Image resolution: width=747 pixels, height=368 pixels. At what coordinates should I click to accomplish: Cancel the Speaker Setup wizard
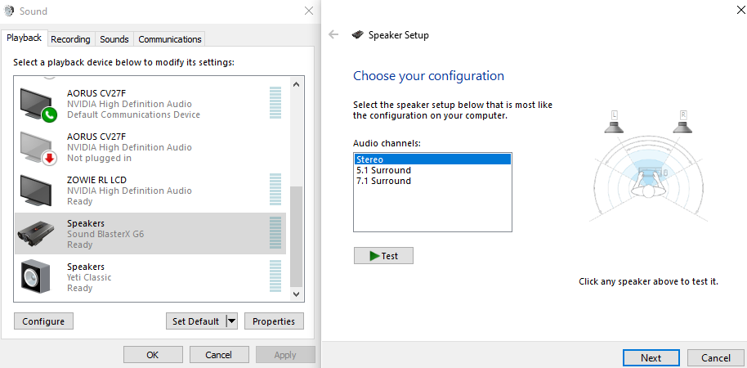coord(716,358)
